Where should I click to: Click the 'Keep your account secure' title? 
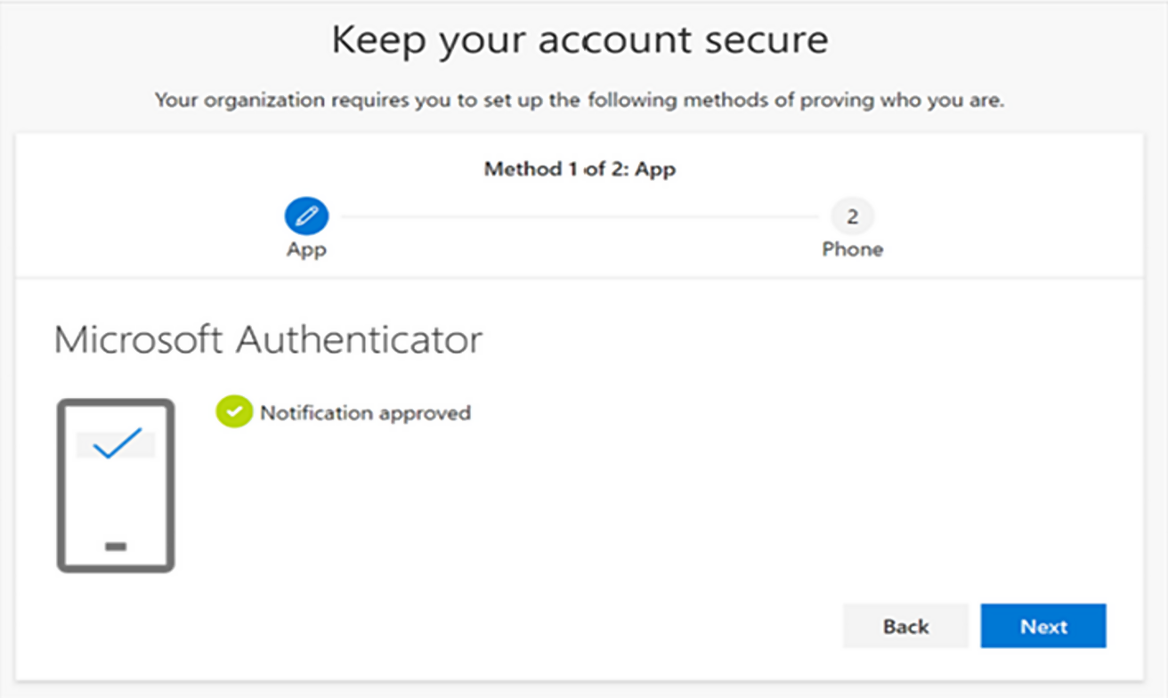(x=580, y=40)
